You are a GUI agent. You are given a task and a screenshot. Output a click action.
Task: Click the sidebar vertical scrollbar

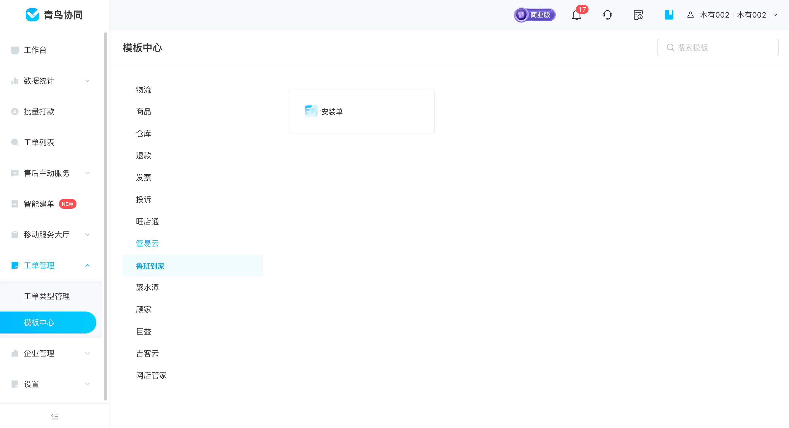105,216
